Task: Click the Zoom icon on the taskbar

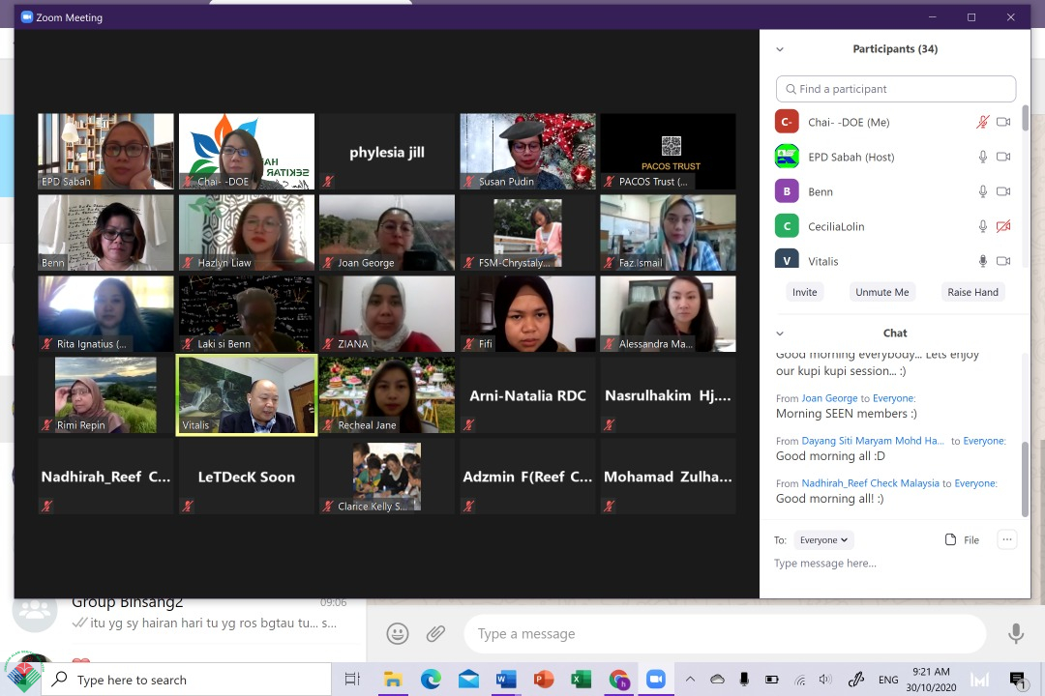Action: click(656, 680)
